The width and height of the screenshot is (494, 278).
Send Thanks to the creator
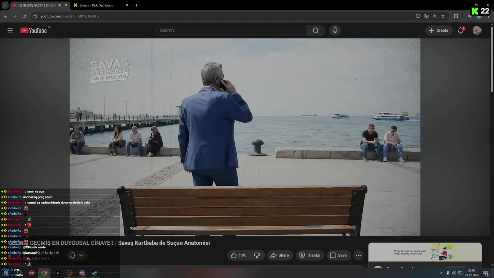[310, 255]
